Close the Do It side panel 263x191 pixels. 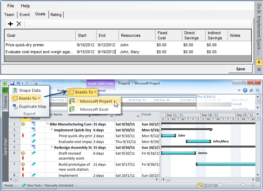pos(259,69)
